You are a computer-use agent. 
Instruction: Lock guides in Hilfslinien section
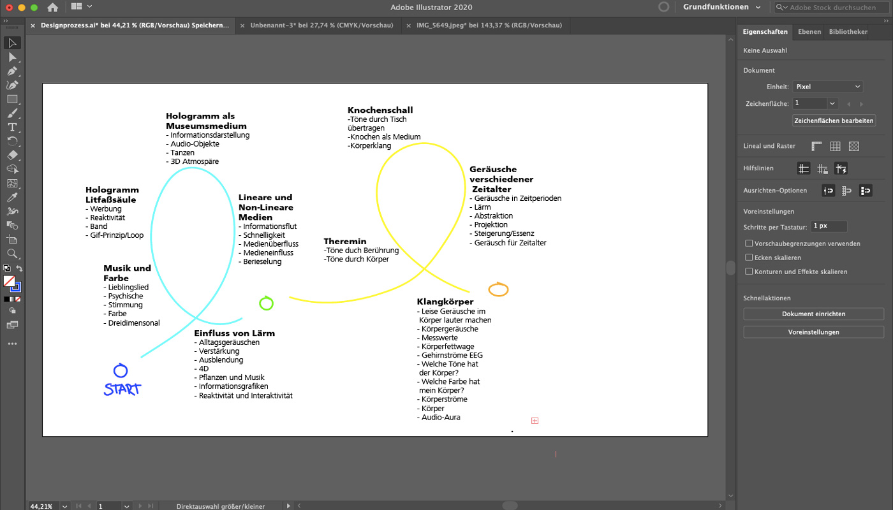click(822, 169)
